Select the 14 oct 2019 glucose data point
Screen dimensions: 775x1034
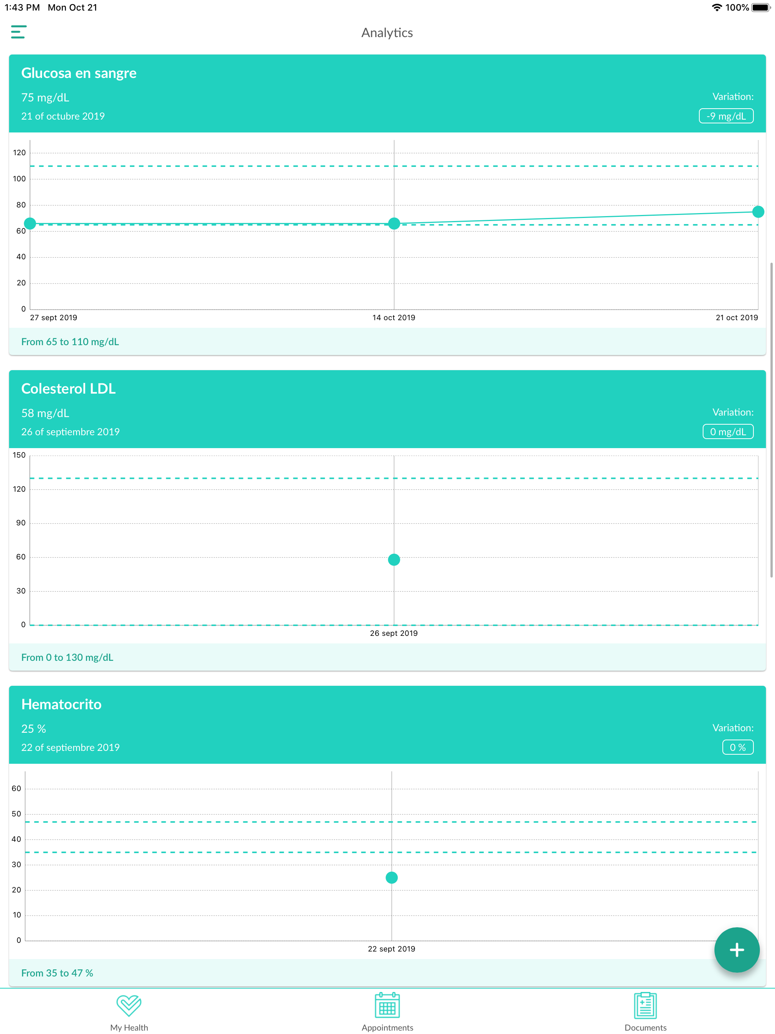pos(394,223)
